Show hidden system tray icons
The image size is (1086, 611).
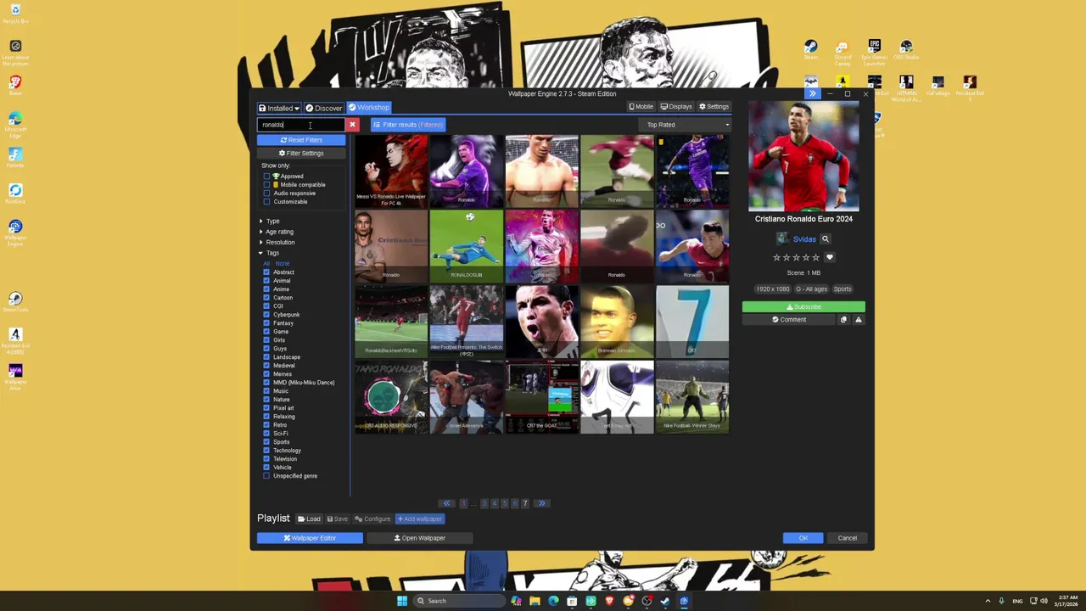(x=988, y=601)
